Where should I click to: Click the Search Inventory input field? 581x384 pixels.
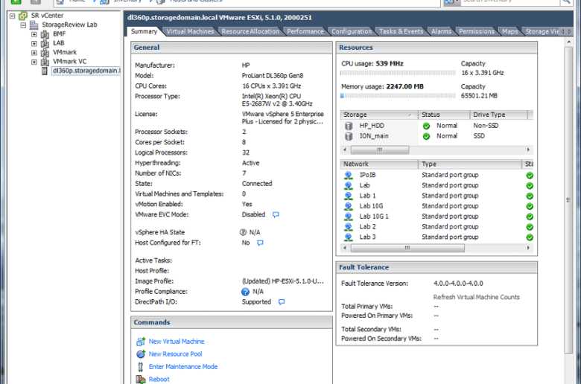click(x=510, y=1)
